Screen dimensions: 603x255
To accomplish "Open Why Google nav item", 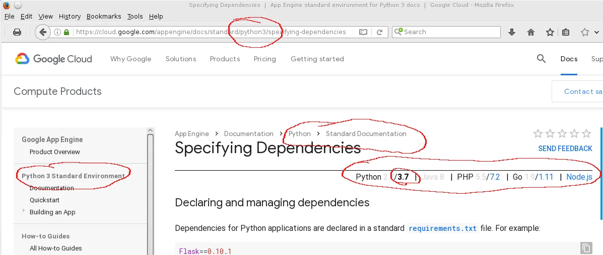I will [131, 59].
